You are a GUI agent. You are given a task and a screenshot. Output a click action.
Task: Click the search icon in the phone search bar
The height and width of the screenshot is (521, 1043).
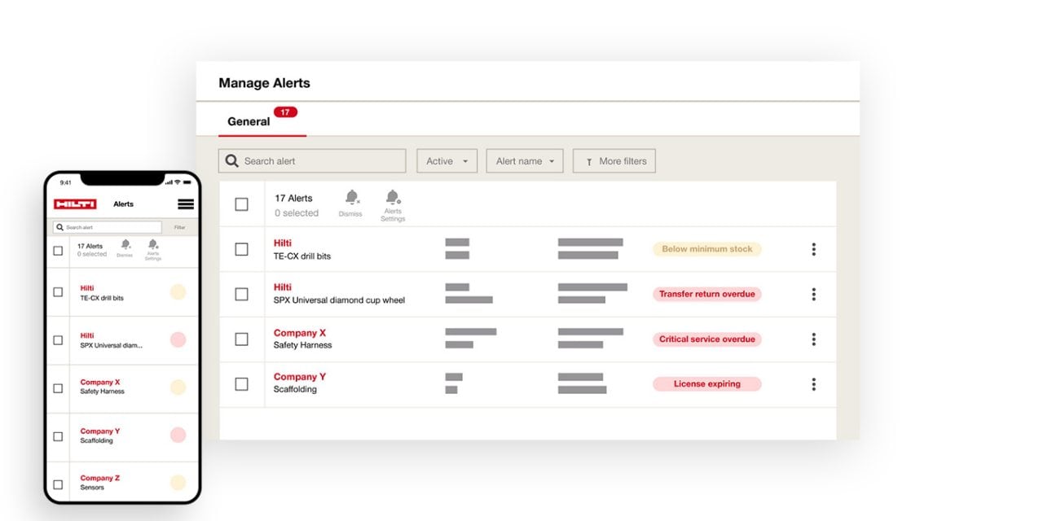(x=60, y=227)
